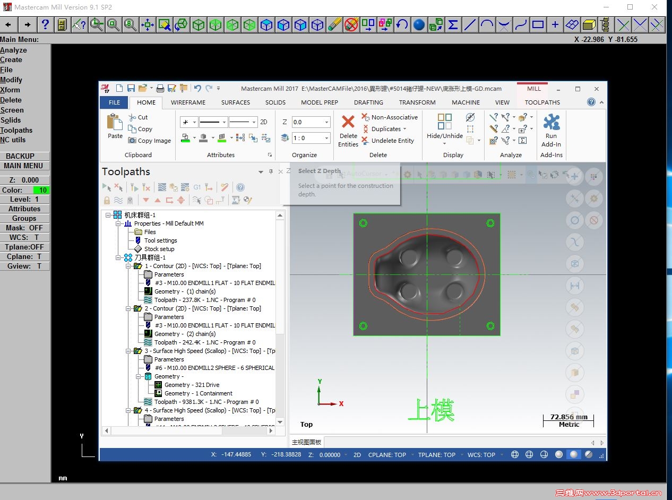
Task: Open the point style dropdown in Attributes
Action: 194,122
